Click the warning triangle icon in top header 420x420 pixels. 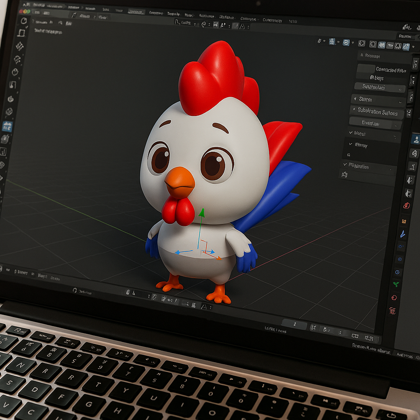(x=242, y=26)
